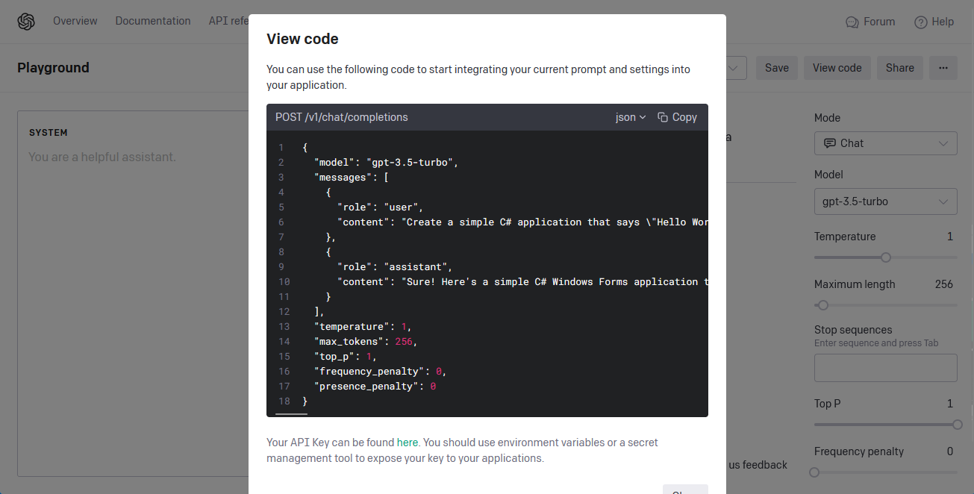Click the "assistant" role value in code
This screenshot has width=974, height=494.
click(416, 266)
